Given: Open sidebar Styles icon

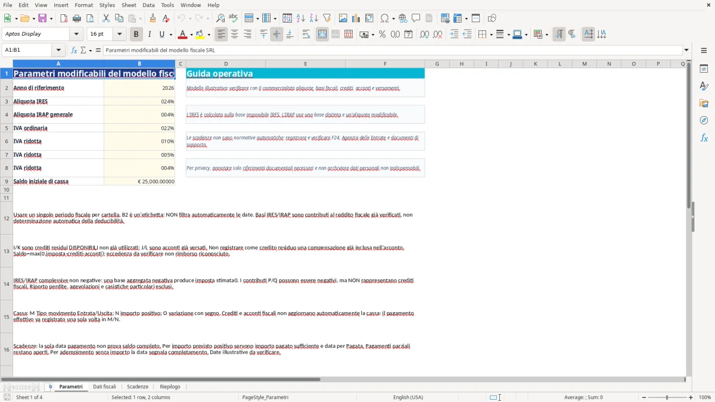Looking at the screenshot, I should click(704, 86).
